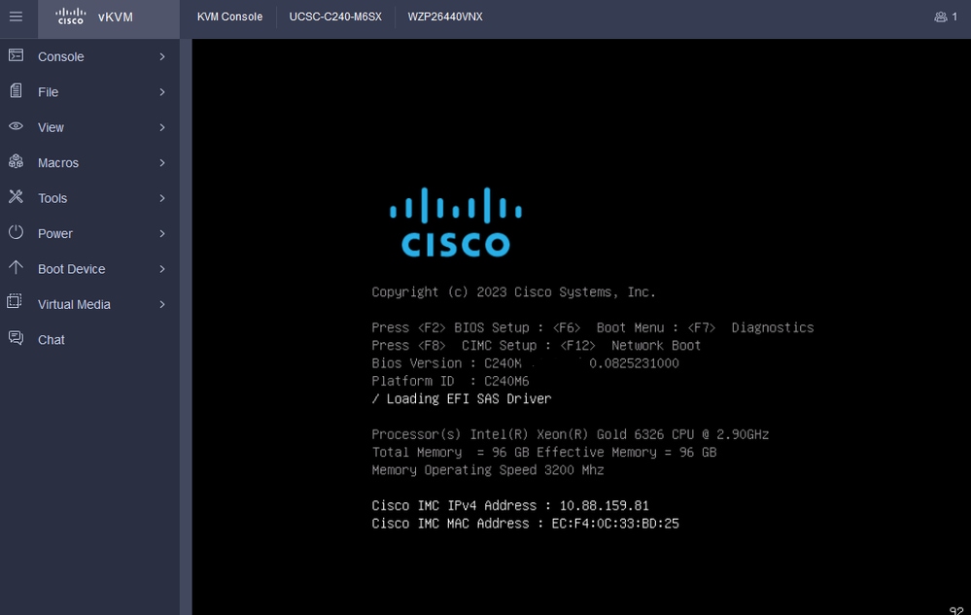Screen dimensions: 971x615
Task: Click the Cisco vKVM logo
Action: (70, 17)
